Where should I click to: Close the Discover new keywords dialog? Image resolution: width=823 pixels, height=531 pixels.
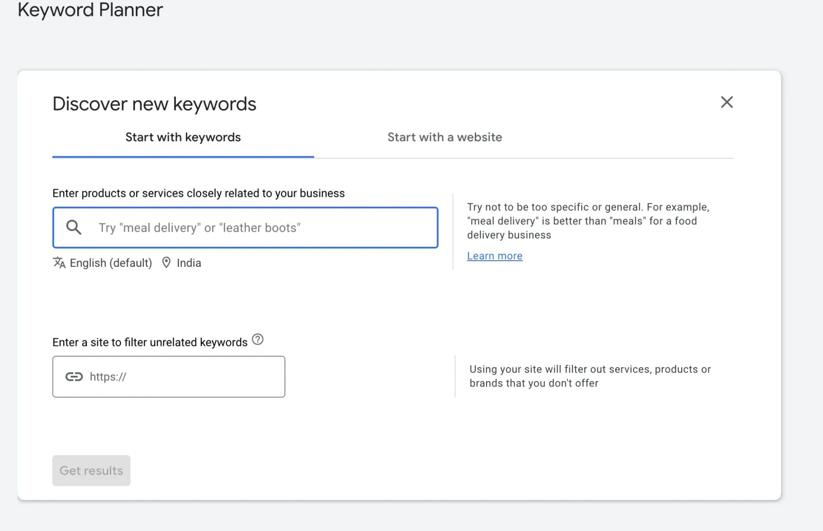(727, 102)
